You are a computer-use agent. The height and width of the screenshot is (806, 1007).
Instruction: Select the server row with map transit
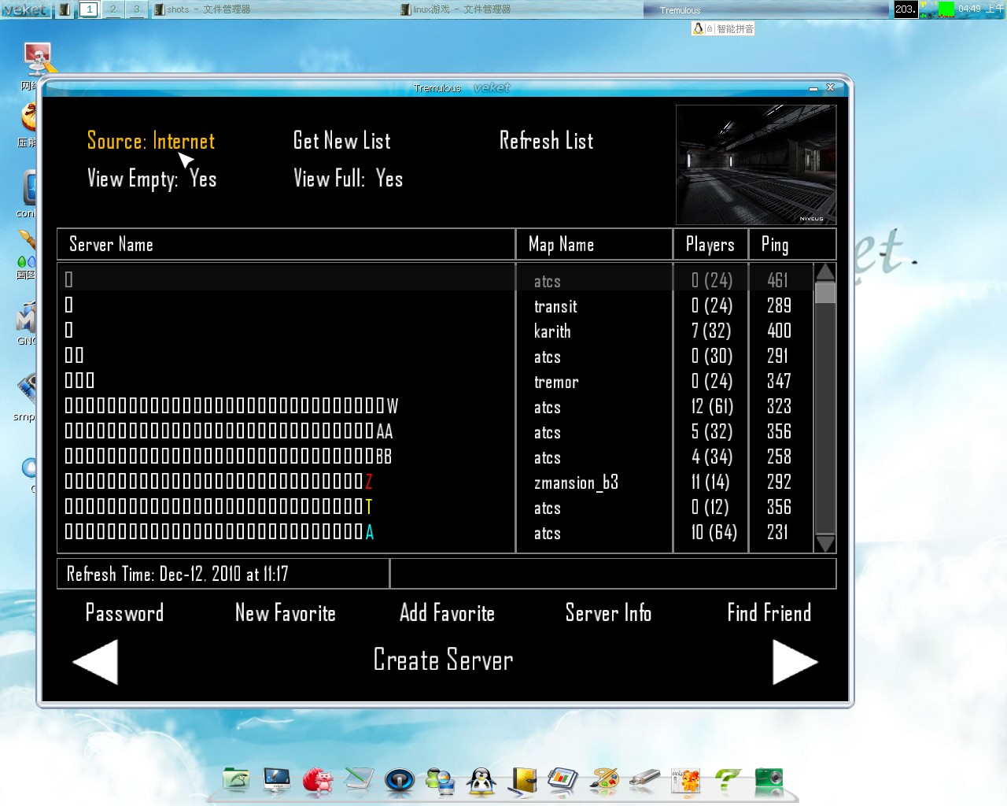click(x=437, y=306)
